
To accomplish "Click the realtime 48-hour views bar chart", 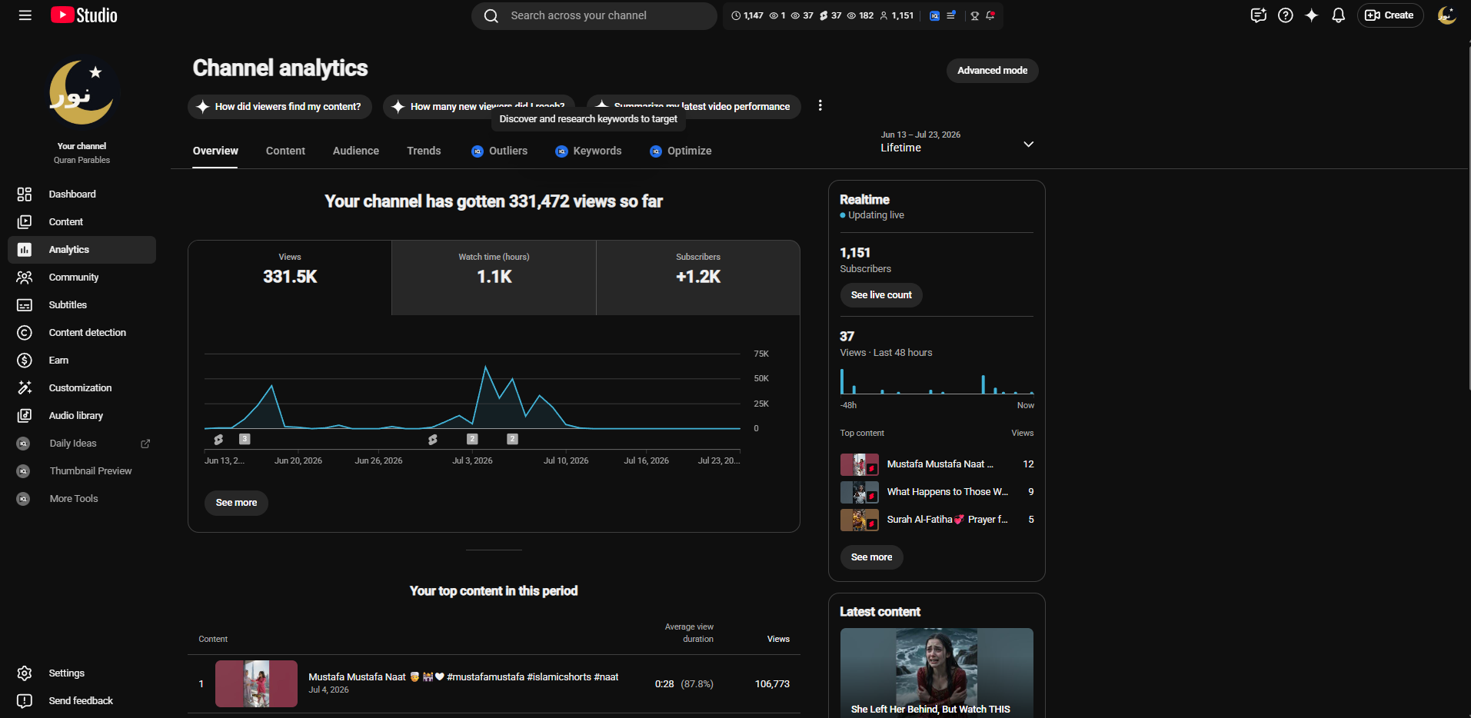I will 937,381.
